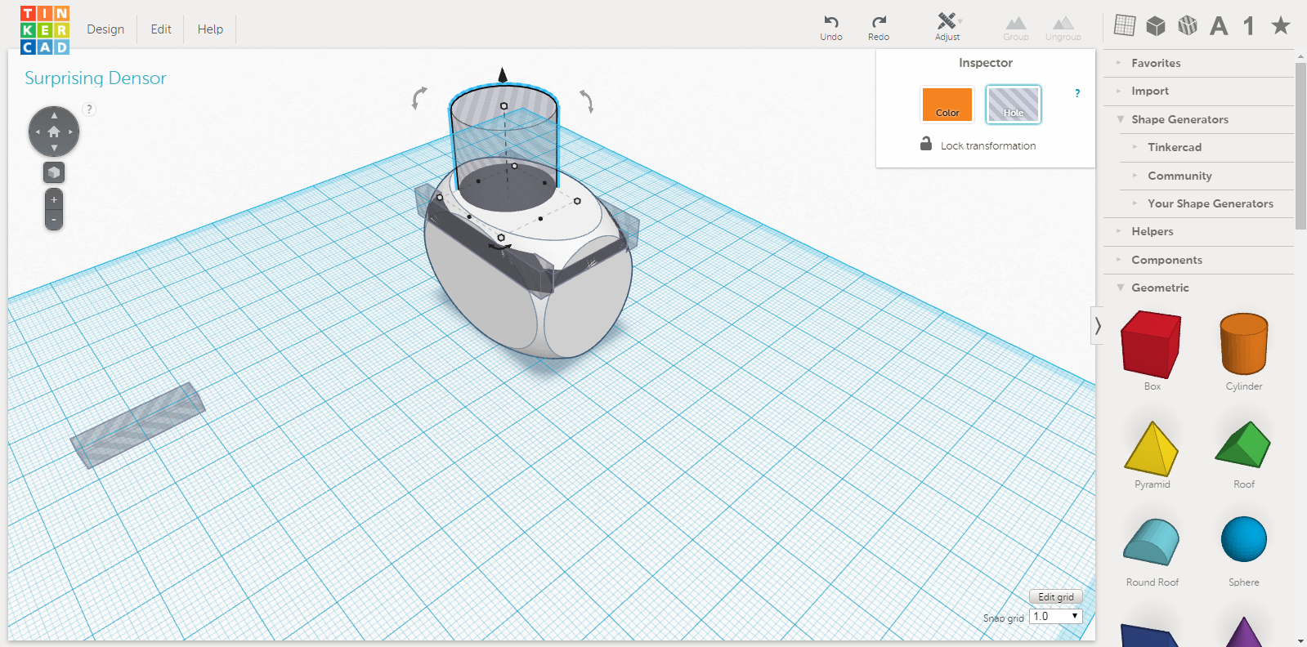The width and height of the screenshot is (1307, 647).
Task: Open the letters A shapes category
Action: pyautogui.click(x=1219, y=26)
